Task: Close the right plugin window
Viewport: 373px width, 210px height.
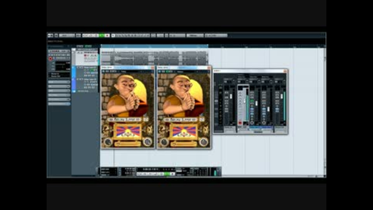Action: pos(209,68)
